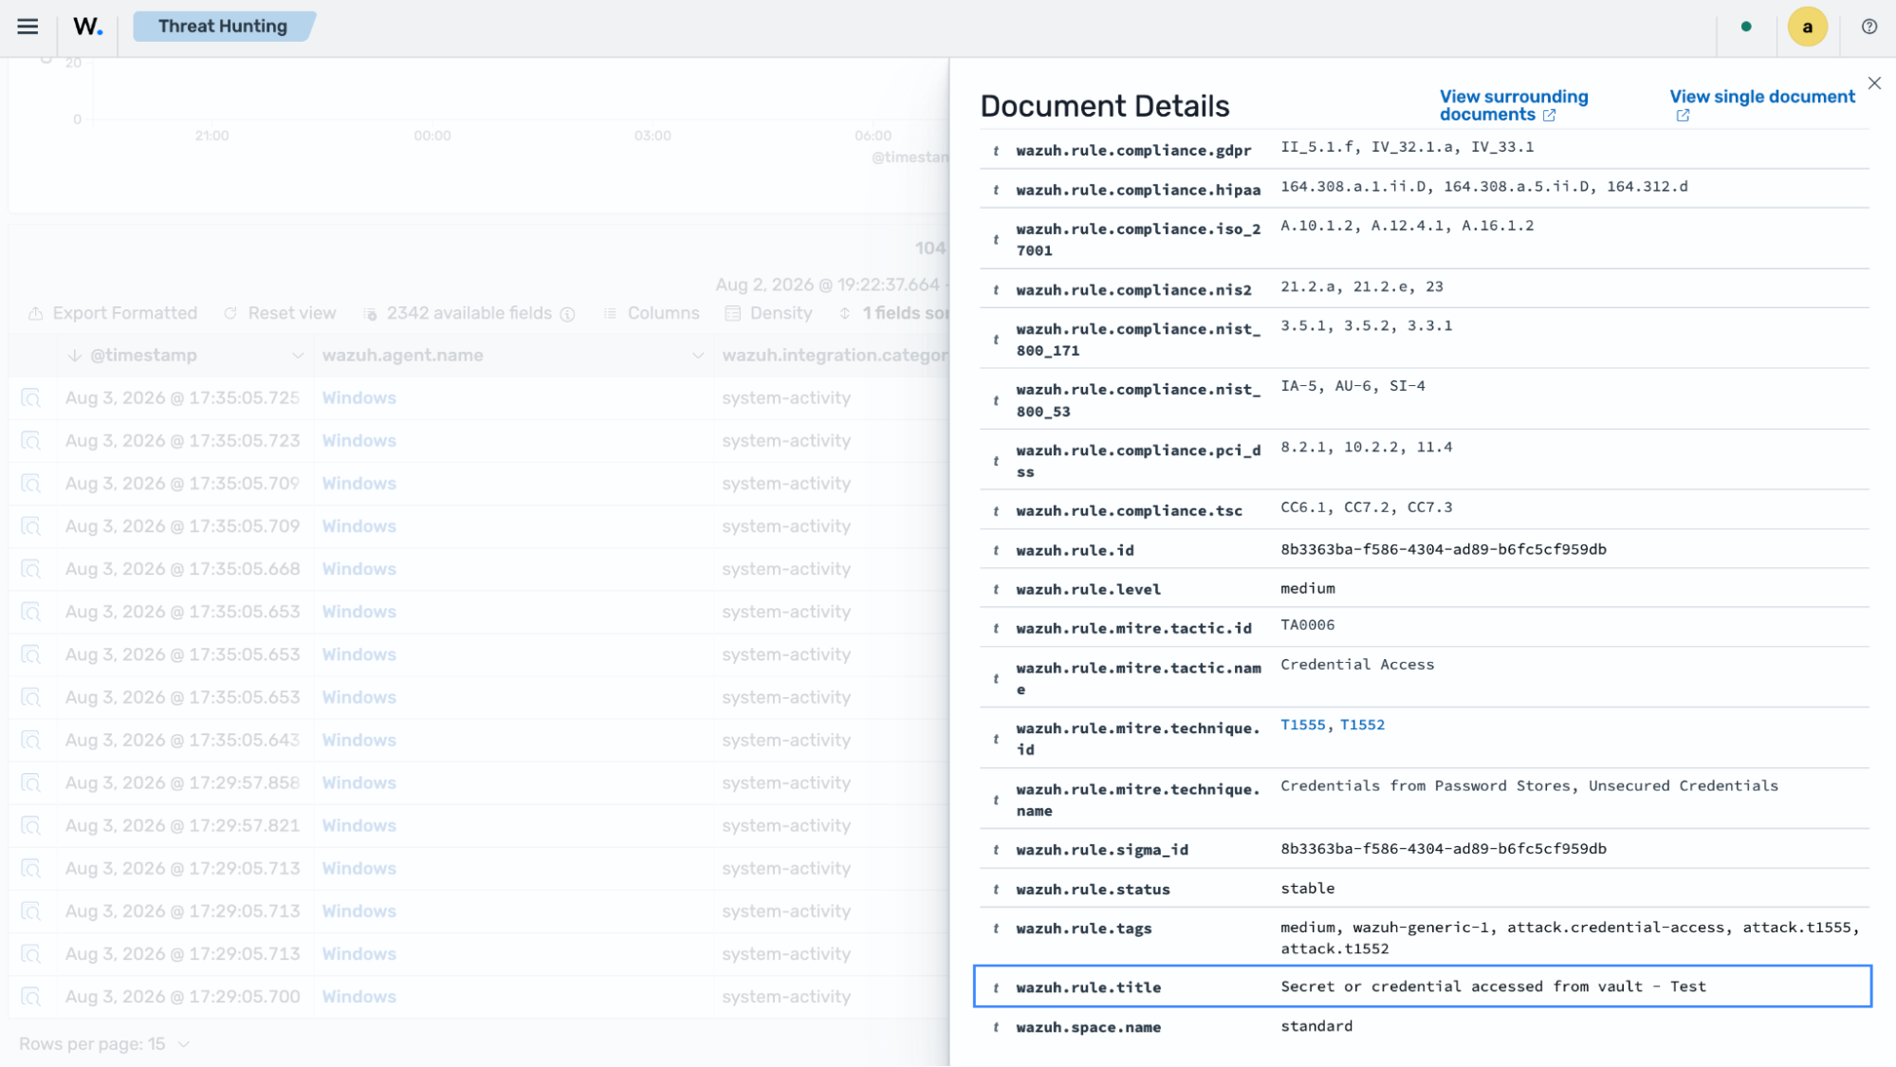Click the wazuh.rule.level value 'medium'
Image resolution: width=1896 pixels, height=1067 pixels.
coord(1307,589)
